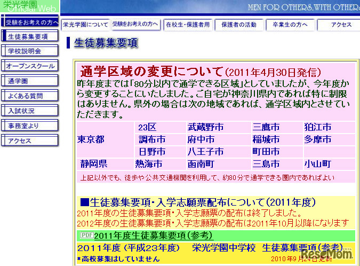Click the MEN FOR OTHERS banner text
This screenshot has height=266, width=360.
point(304,7)
